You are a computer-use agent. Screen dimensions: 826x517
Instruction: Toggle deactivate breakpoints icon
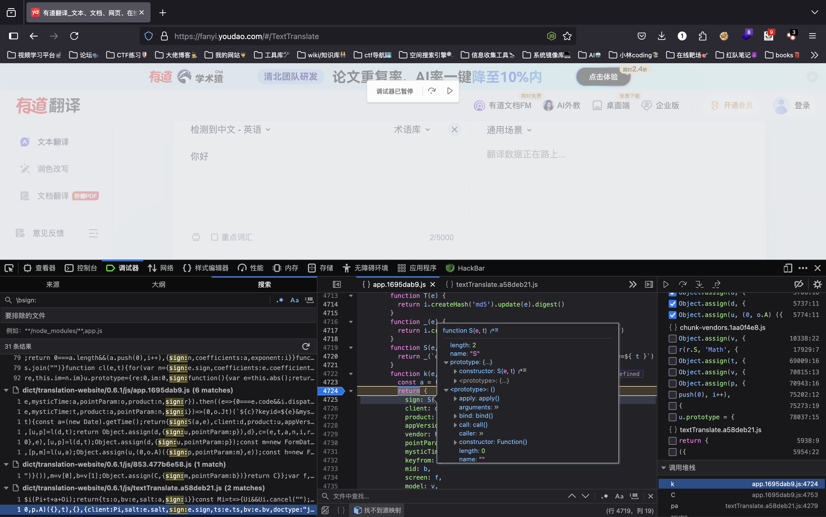tap(799, 284)
